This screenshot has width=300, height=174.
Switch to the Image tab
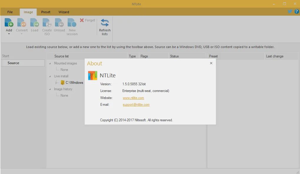[x=28, y=12]
